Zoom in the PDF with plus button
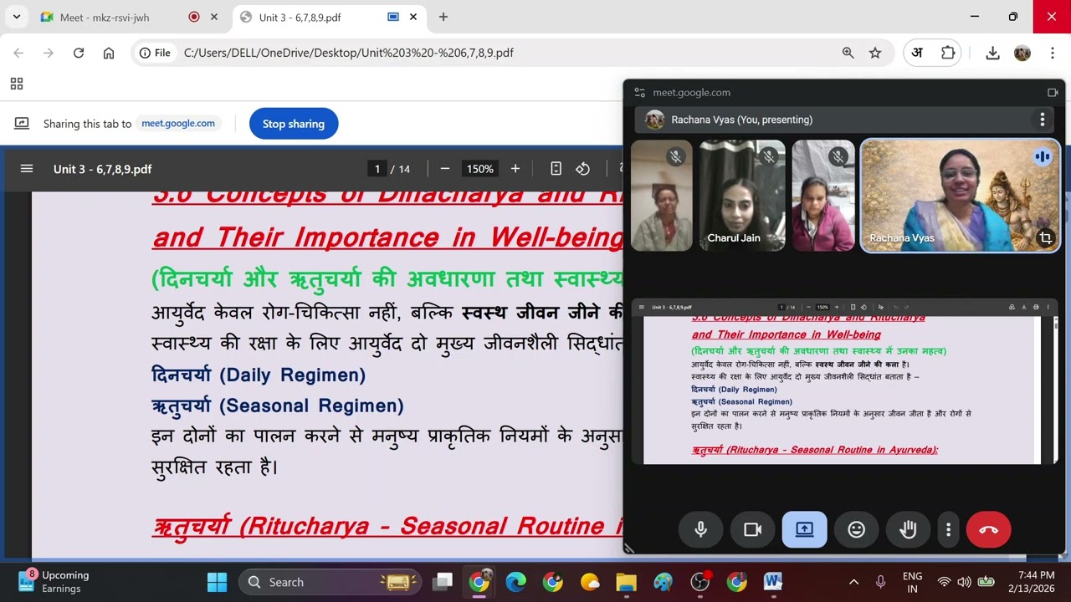This screenshot has height=602, width=1071. coord(515,169)
